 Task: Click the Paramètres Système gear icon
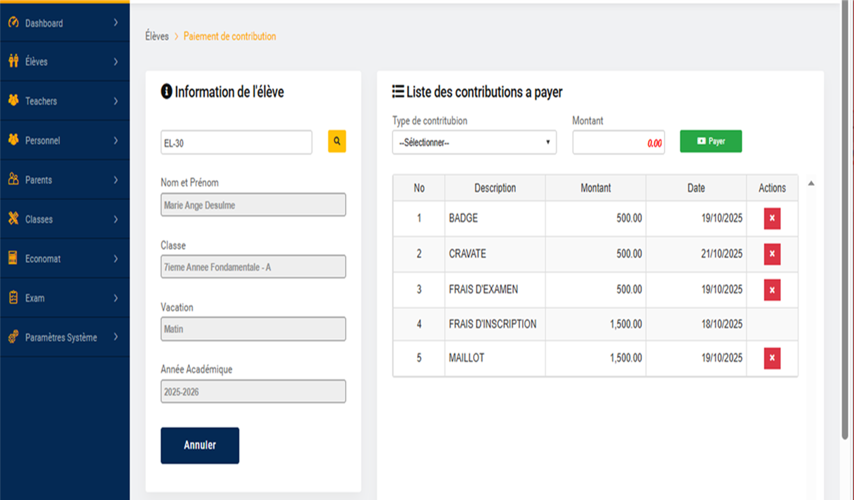(13, 337)
